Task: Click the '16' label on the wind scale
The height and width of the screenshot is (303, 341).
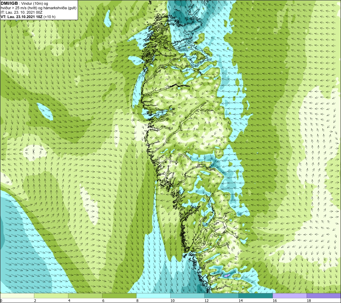Action: pyautogui.click(x=275, y=301)
